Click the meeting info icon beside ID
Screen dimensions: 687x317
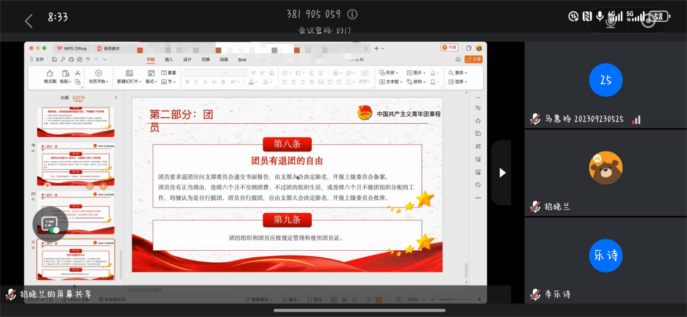352,14
